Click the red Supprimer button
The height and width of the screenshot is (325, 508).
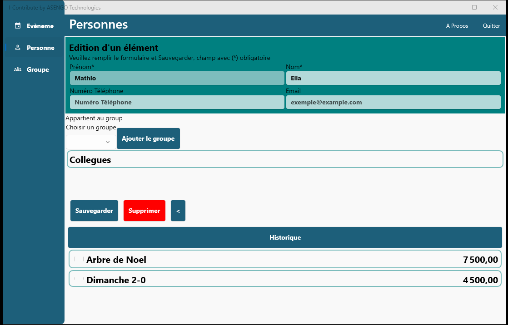pyautogui.click(x=144, y=211)
